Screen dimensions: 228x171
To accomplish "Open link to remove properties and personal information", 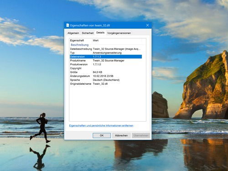I will pyautogui.click(x=101, y=125).
